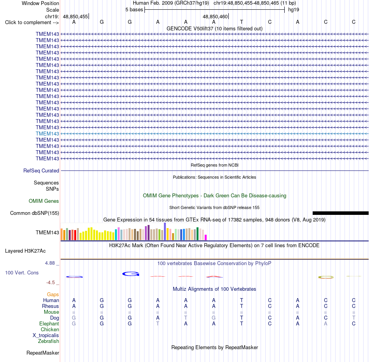
Task: Click the 'Human Feb. 2009 (GRCh37/hg19)' assembly text
Action: tap(171, 3)
